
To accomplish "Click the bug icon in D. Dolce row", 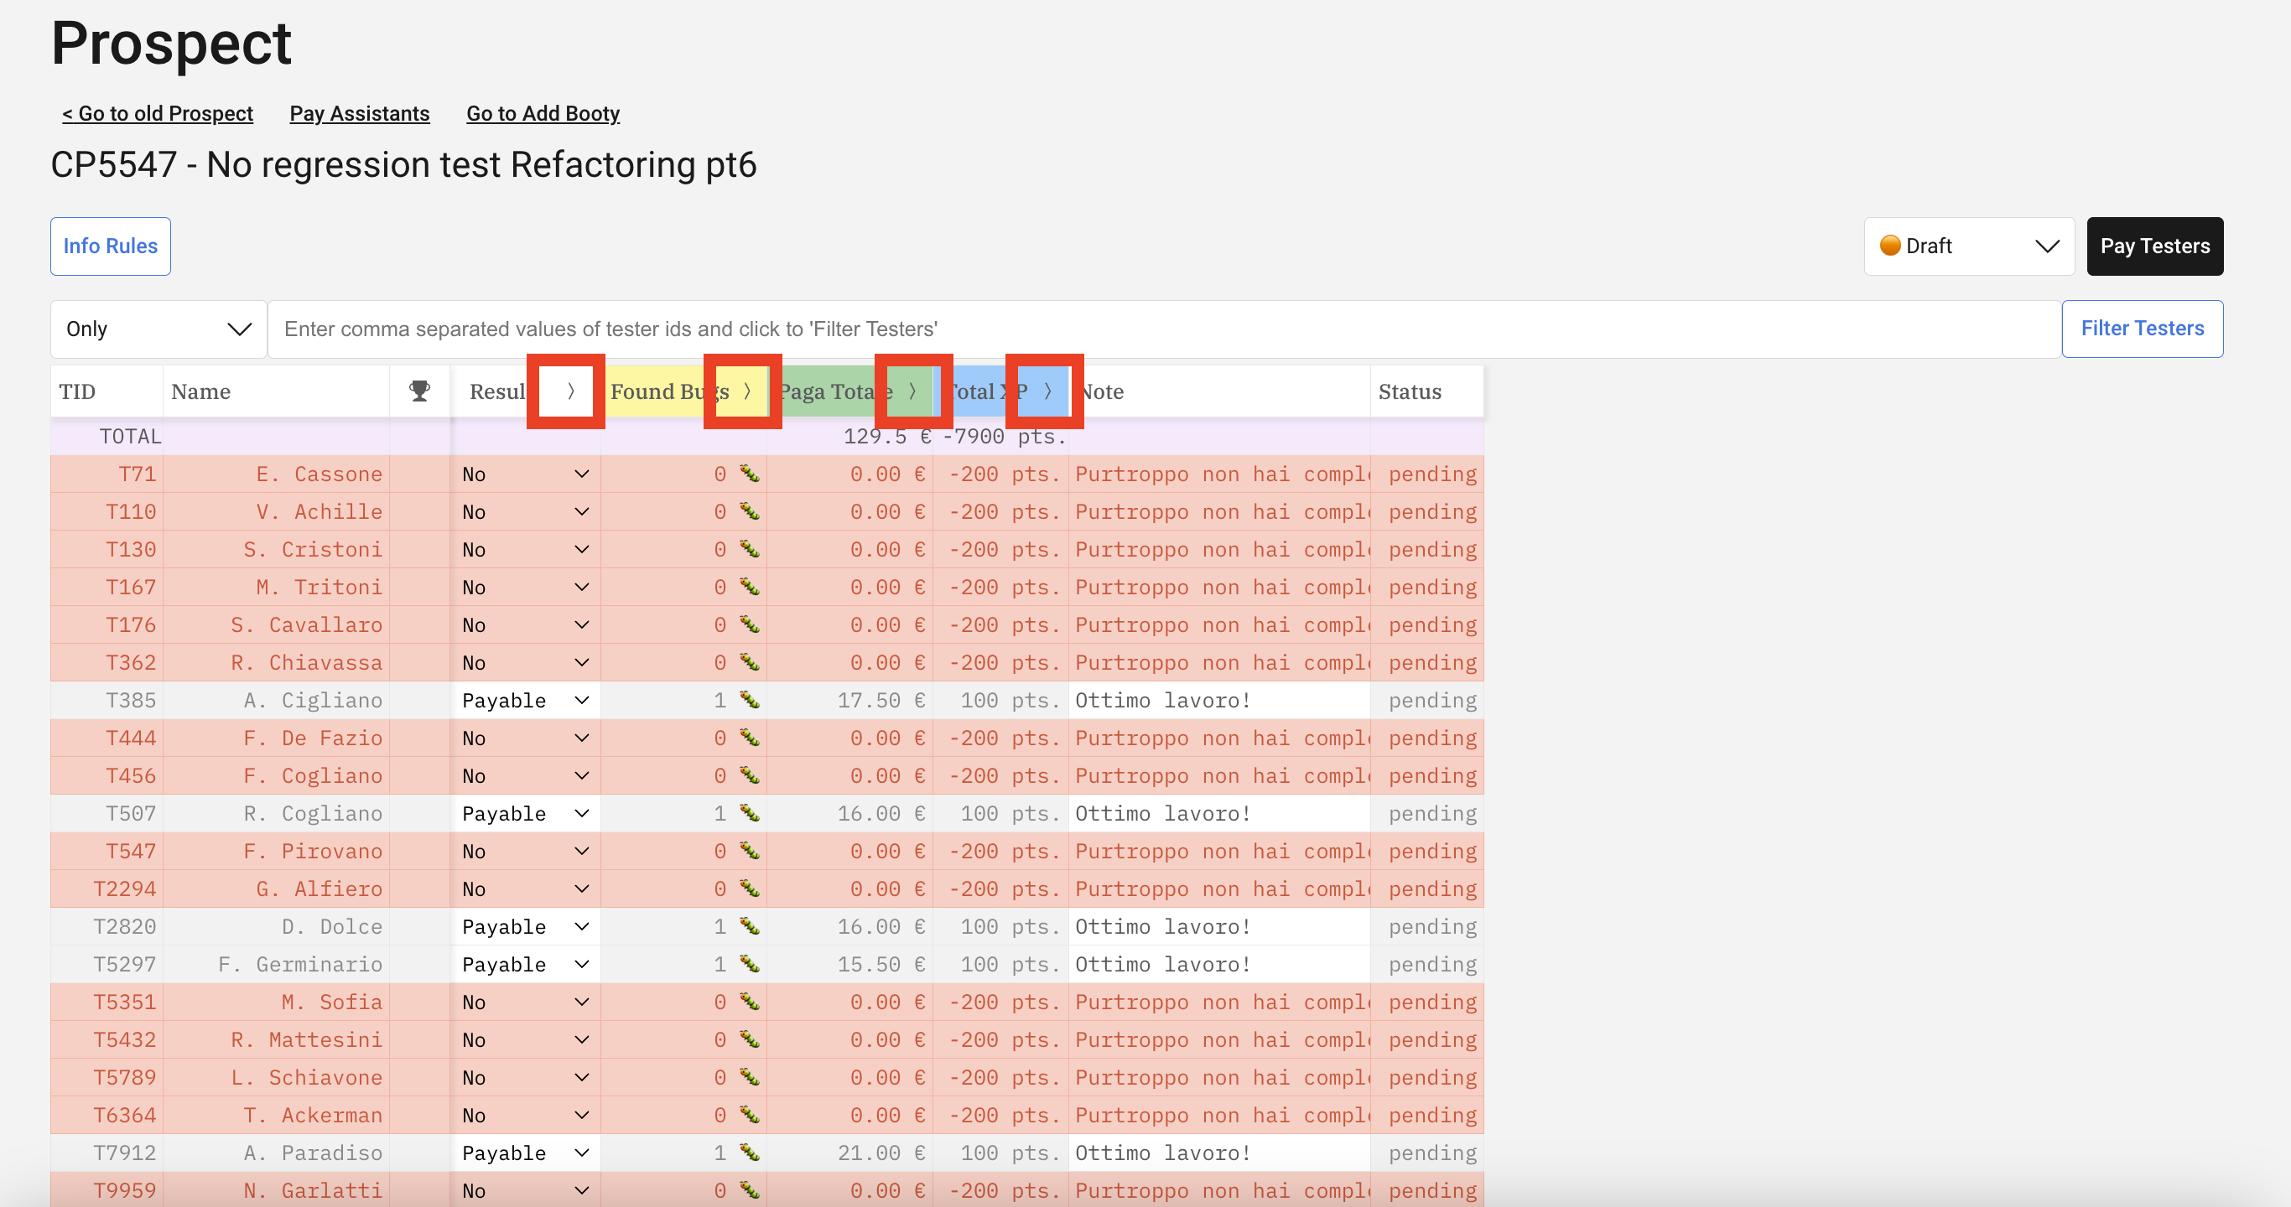I will click(750, 926).
